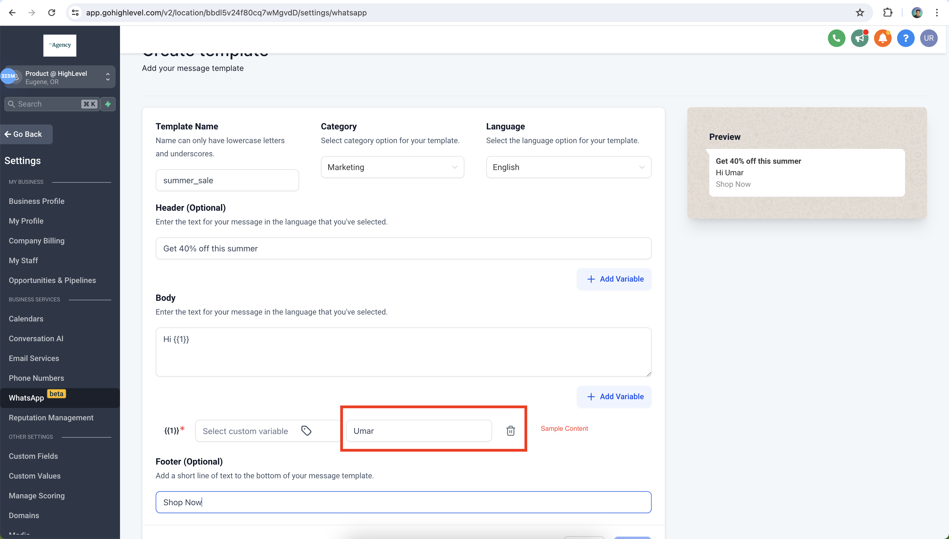Screen dimensions: 949x539
Task: Open Opportunities & Pipelines settings
Action: (52, 280)
